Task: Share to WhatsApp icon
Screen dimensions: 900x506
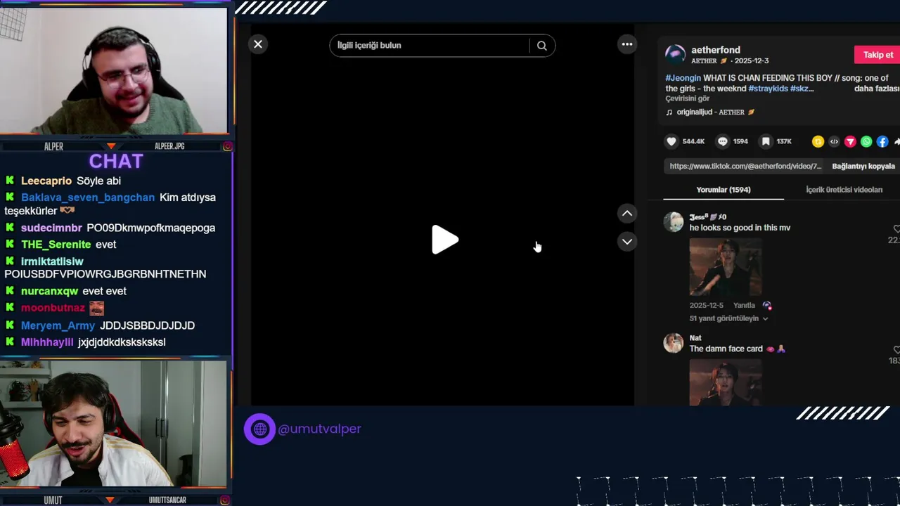Action: pos(866,142)
